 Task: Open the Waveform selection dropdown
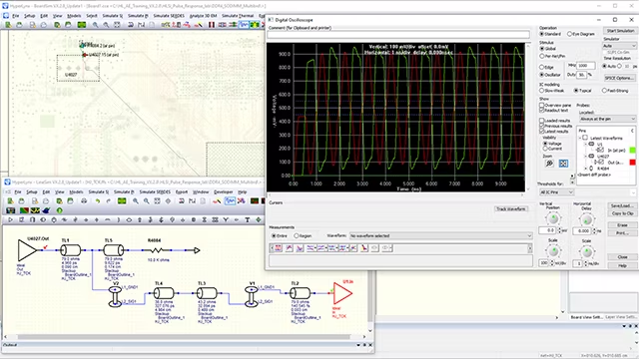tap(441, 235)
